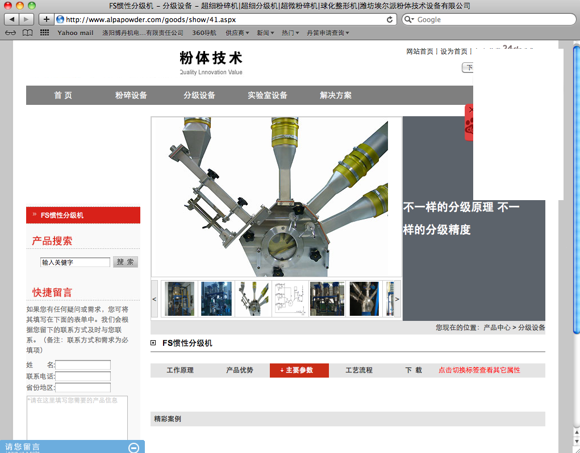Open the 热门 bookmarks dropdown

pyautogui.click(x=290, y=33)
